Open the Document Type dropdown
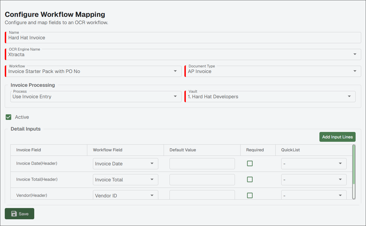The height and width of the screenshot is (226, 366). (x=273, y=71)
